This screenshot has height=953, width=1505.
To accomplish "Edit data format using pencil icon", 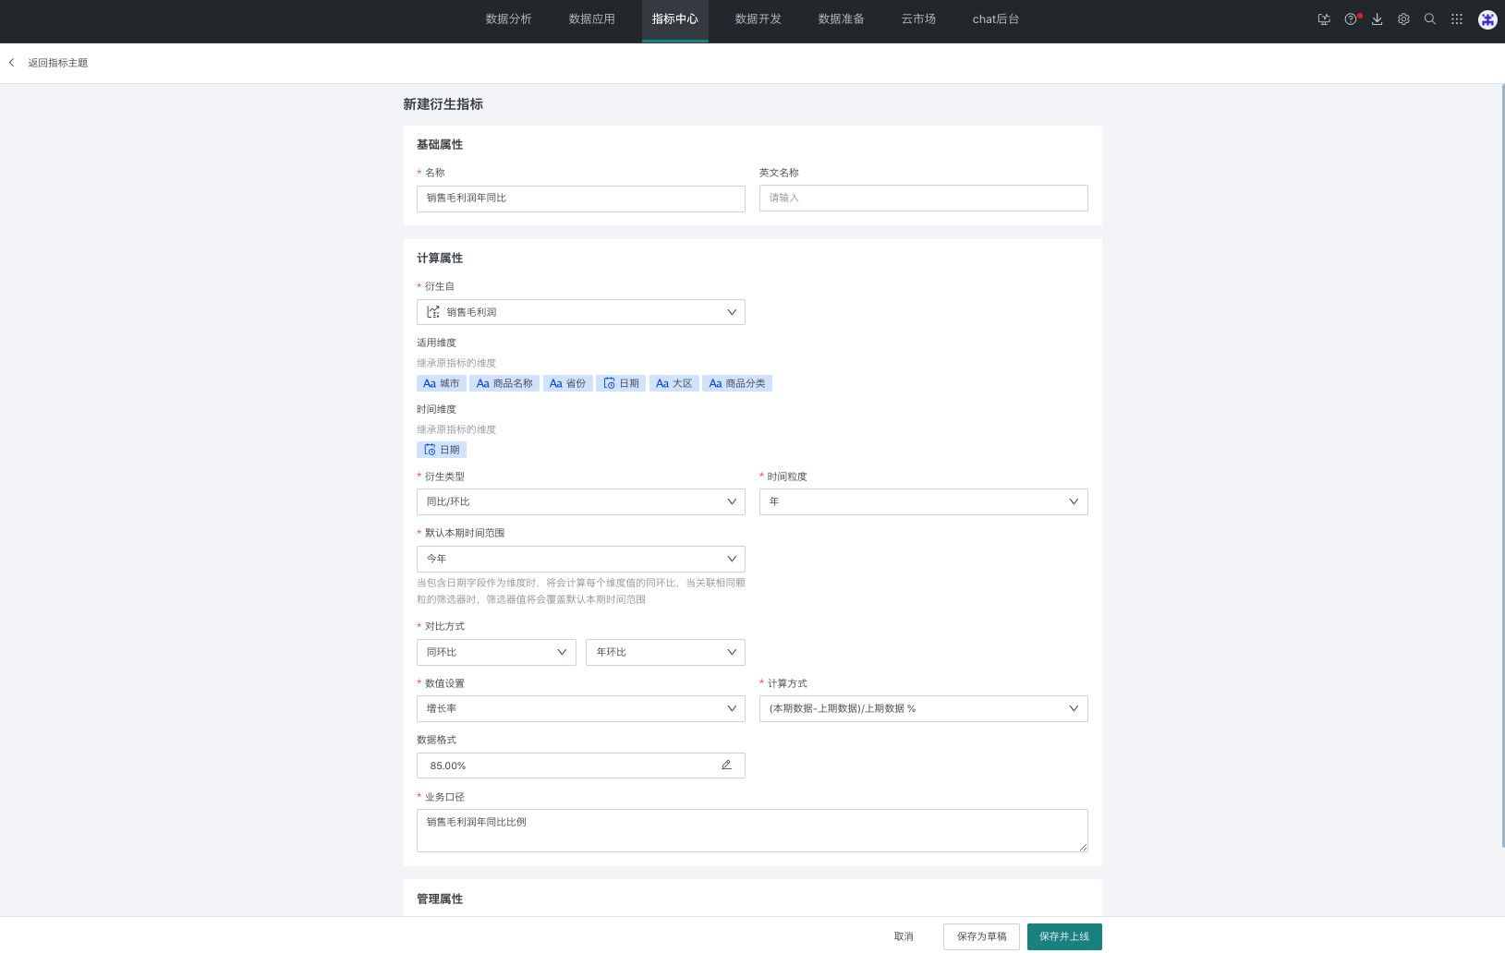I will pos(726,766).
